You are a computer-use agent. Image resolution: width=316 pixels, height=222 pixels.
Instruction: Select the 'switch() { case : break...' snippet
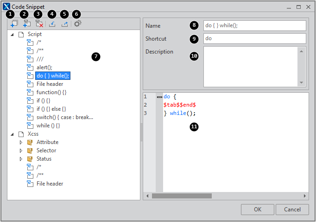[65, 117]
